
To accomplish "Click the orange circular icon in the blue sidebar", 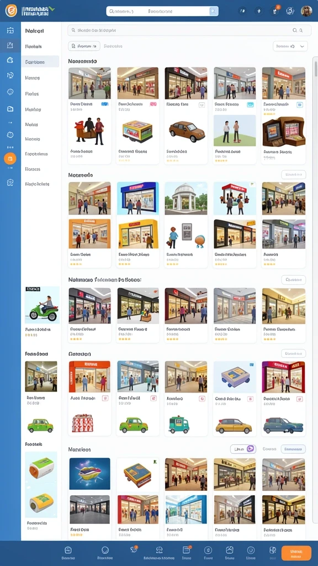I will click(x=10, y=159).
